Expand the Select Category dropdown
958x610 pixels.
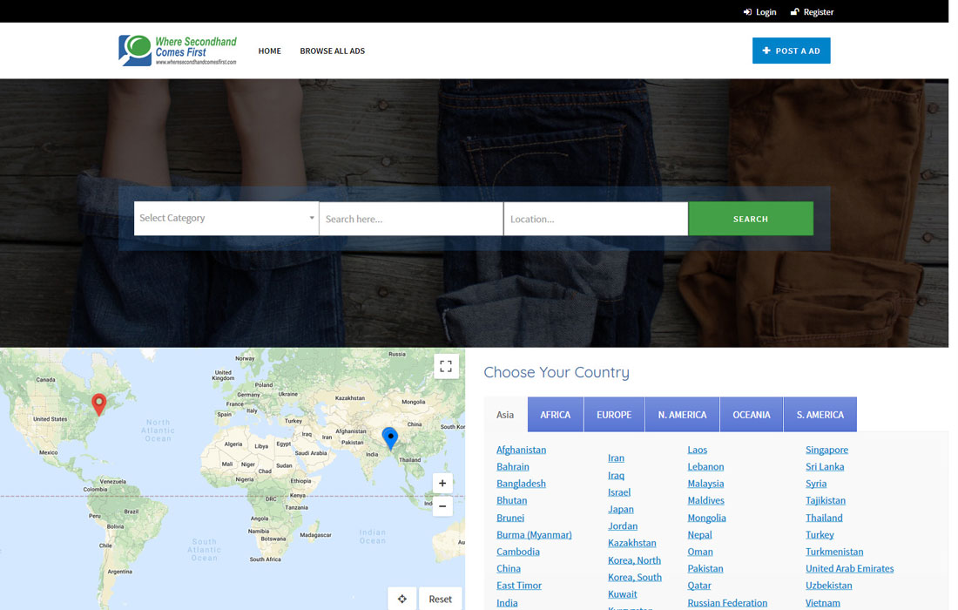tap(226, 219)
